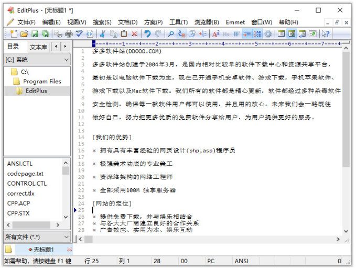
Task: Open the Emmet menu
Action: pyautogui.click(x=235, y=22)
